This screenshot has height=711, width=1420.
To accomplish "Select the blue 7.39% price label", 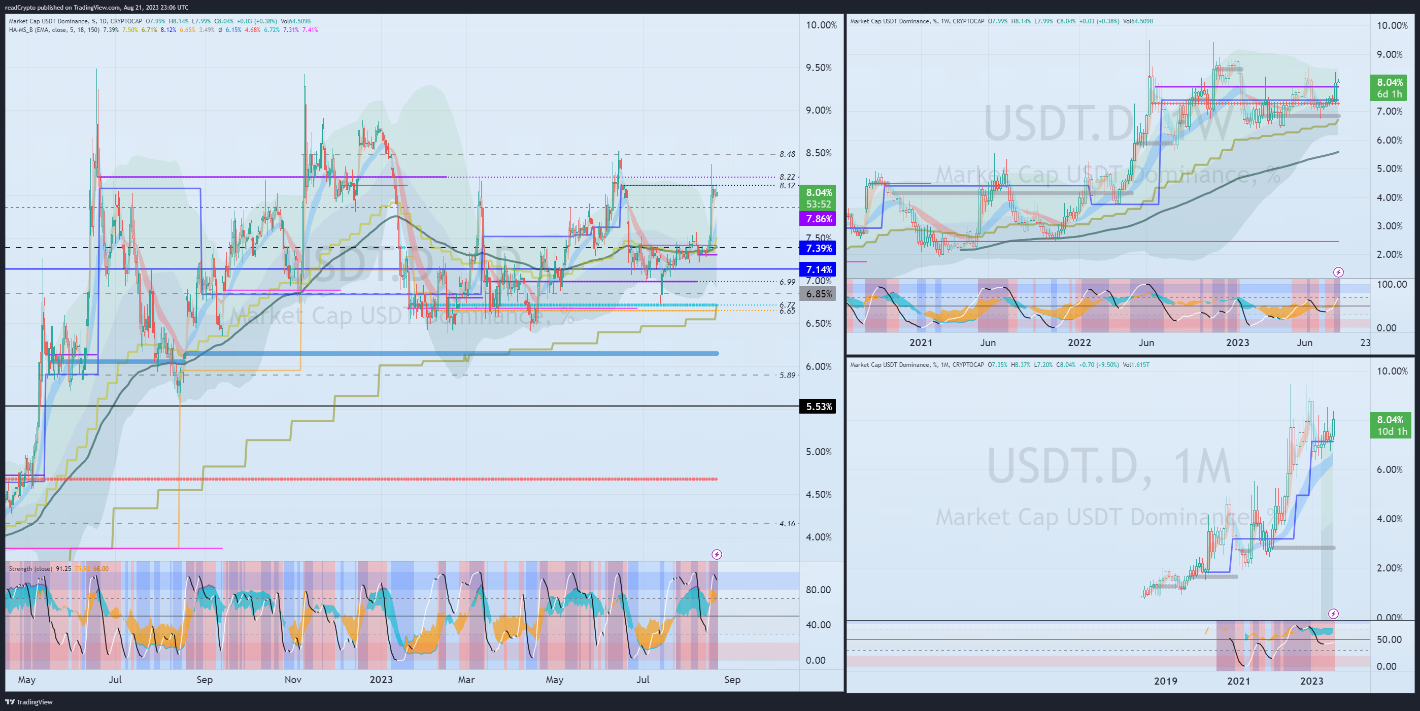I will 819,248.
